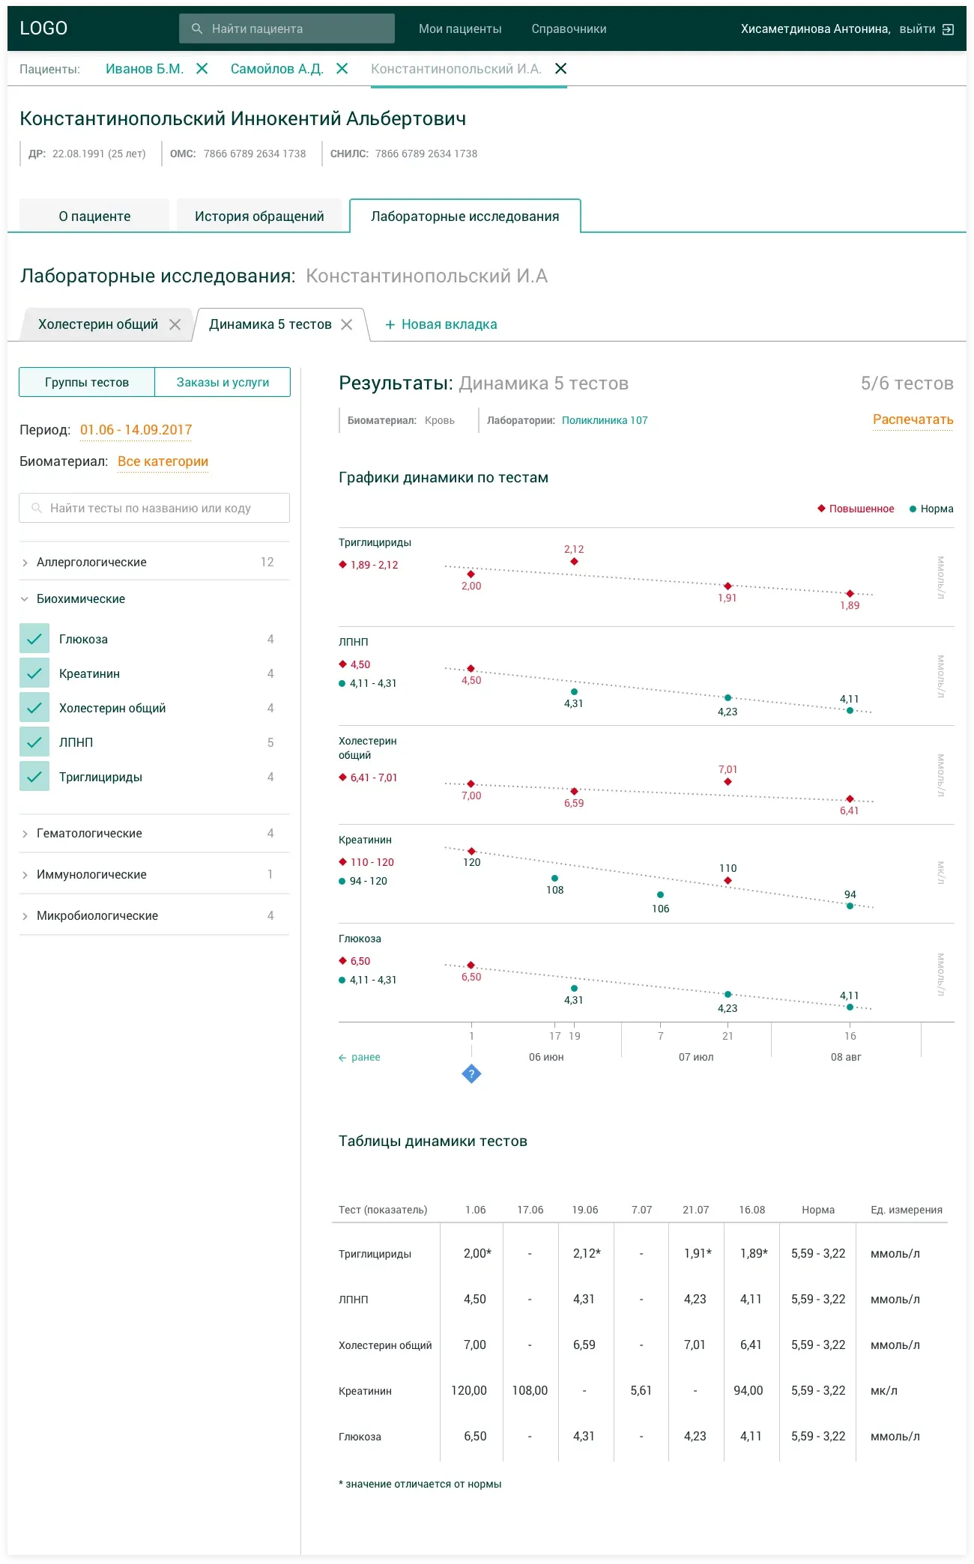Switch to Группы тестов toggle
The image size is (974, 1564).
87,382
